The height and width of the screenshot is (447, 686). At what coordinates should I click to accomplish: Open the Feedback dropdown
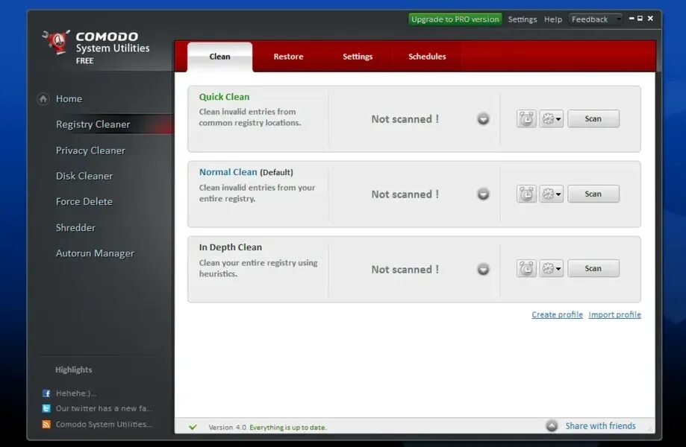coord(595,19)
